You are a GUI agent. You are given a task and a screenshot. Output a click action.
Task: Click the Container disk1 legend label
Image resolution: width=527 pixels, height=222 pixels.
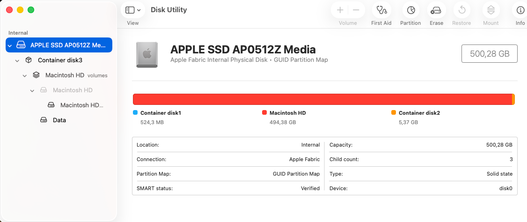point(161,113)
